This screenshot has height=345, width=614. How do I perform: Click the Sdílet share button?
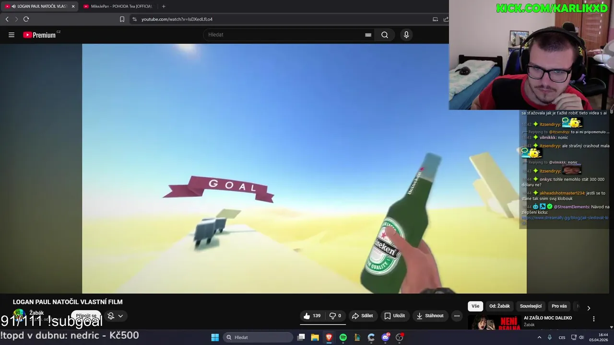362,316
